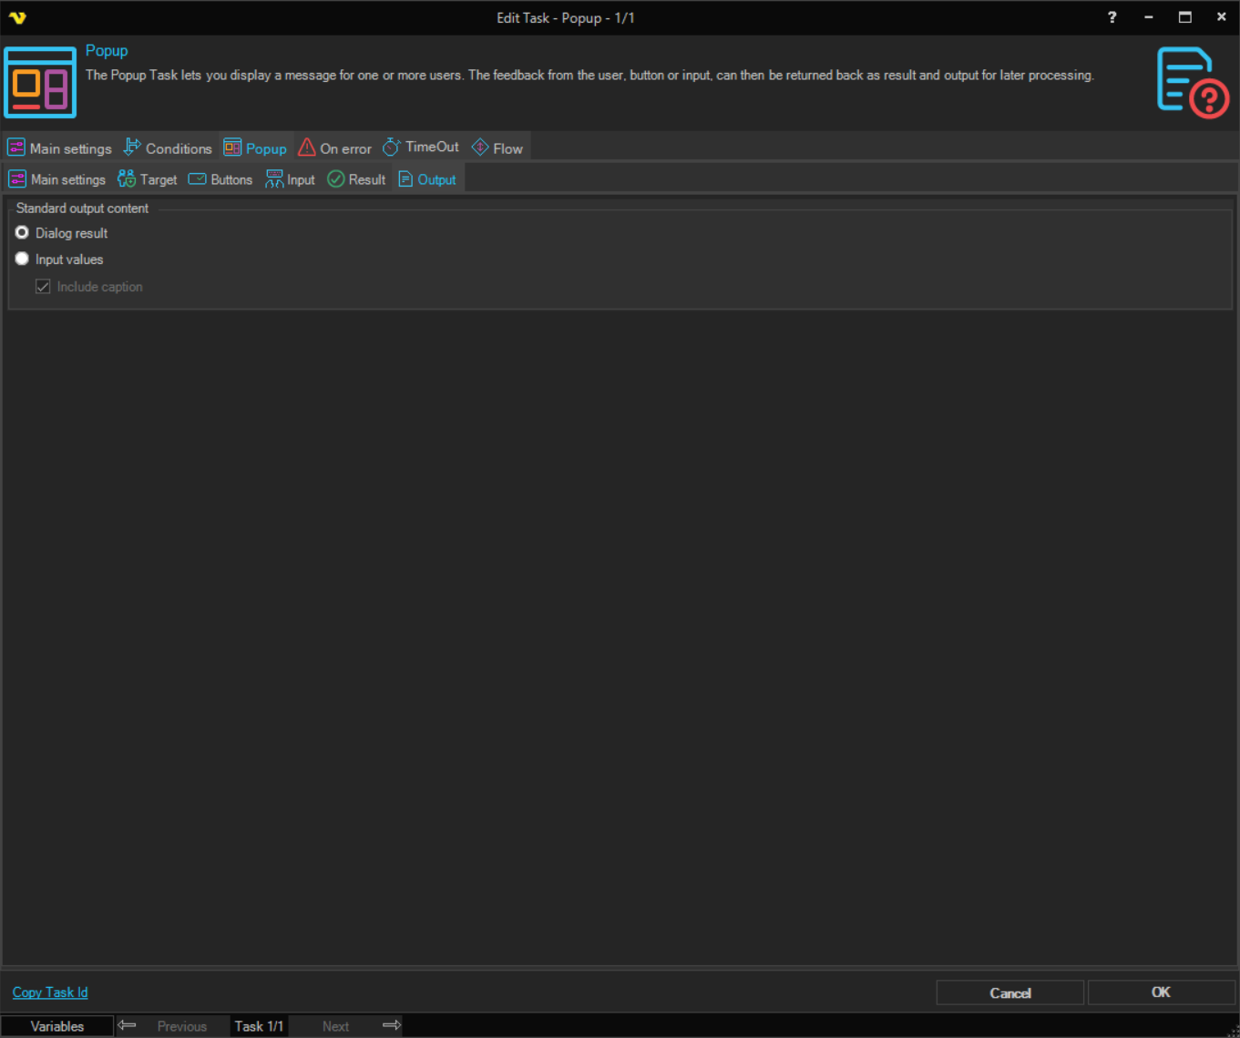1240x1038 pixels.
Task: Click the Result checkmark icon
Action: (335, 179)
